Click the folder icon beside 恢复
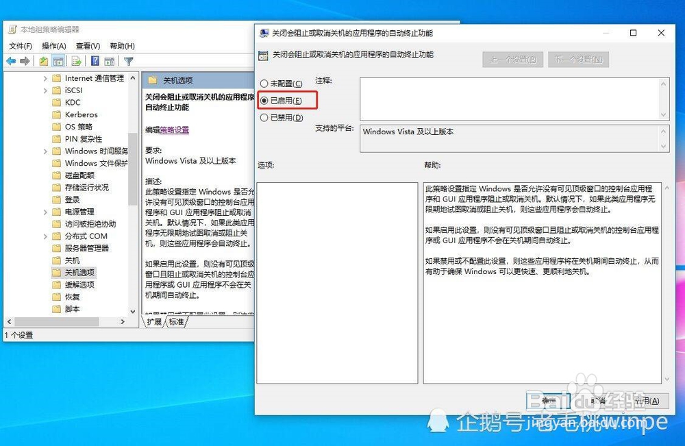Viewport: 685px width, 446px height. [56, 297]
